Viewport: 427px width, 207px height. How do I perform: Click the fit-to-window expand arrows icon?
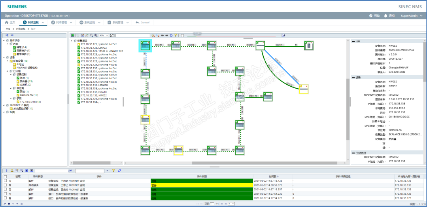tap(111, 36)
